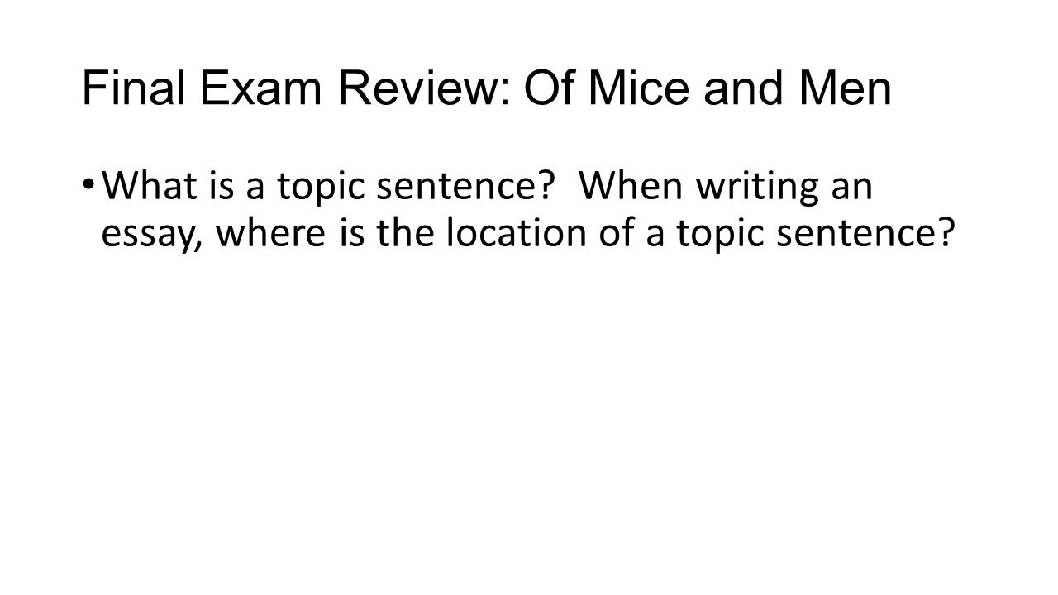The height and width of the screenshot is (595, 1058).
Task: Click the slide title Final Exam Review
Action: (x=486, y=89)
